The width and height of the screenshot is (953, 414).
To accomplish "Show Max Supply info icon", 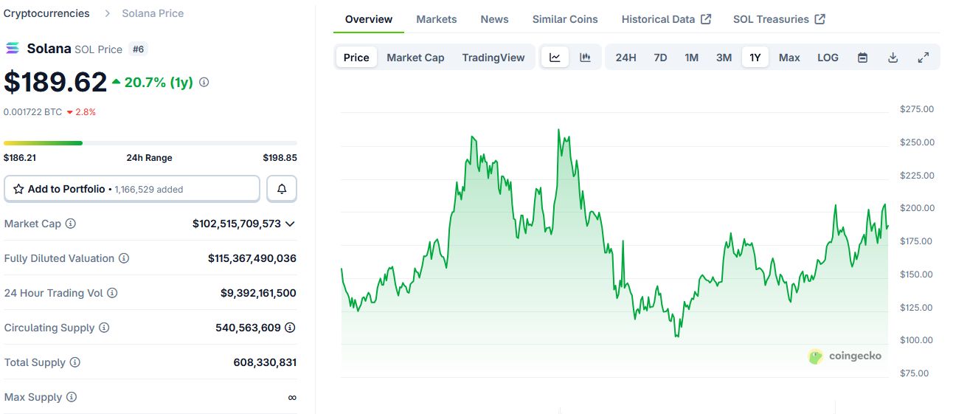I will 72,397.
